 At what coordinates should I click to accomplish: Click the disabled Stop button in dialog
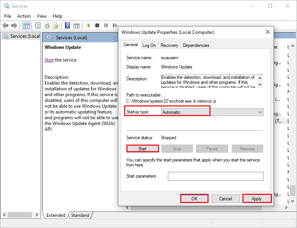[177, 148]
